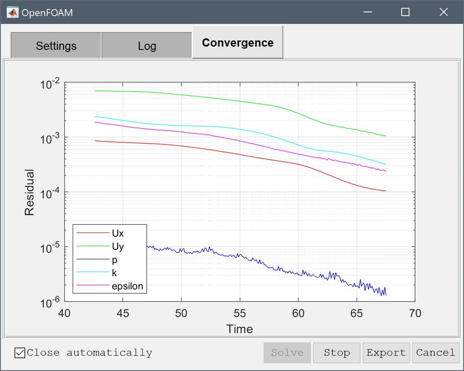
Task: Click the MATLAB icon in title bar
Action: (12, 12)
